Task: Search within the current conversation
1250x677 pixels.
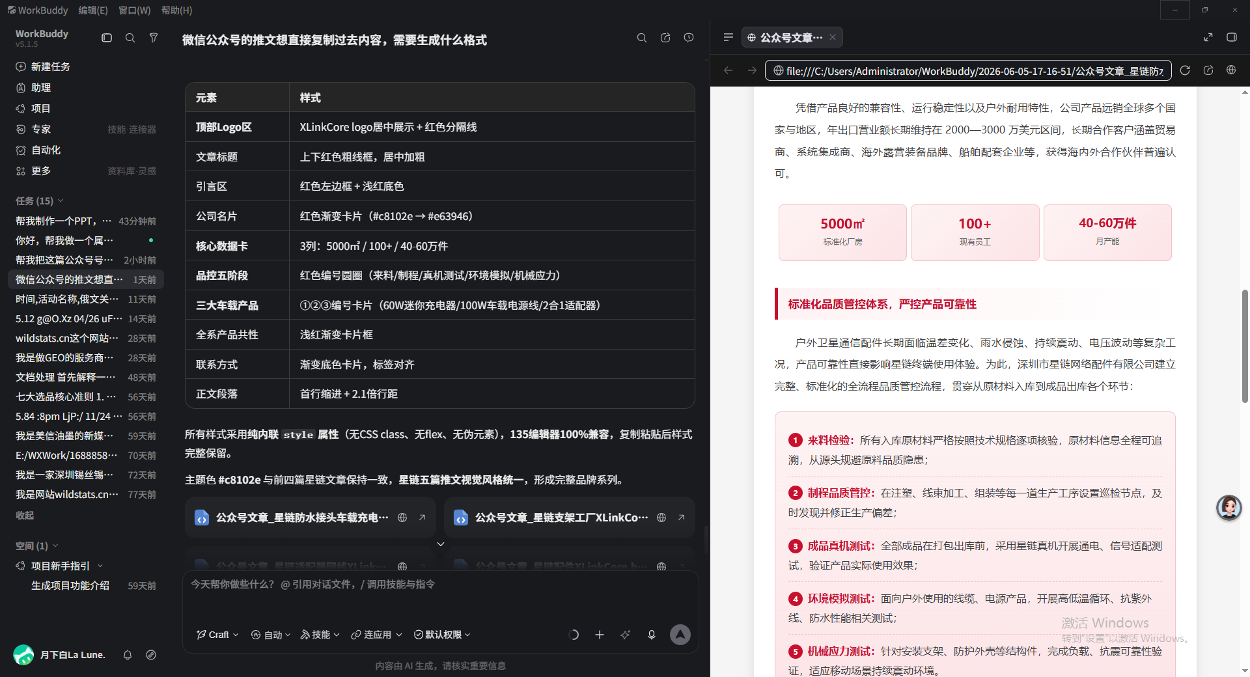Action: tap(642, 38)
